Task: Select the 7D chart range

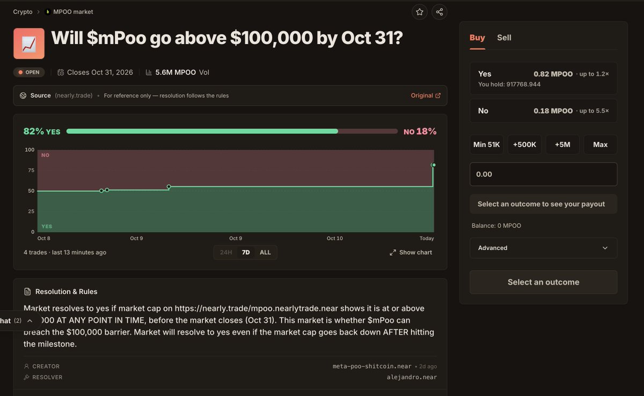Action: click(x=246, y=252)
